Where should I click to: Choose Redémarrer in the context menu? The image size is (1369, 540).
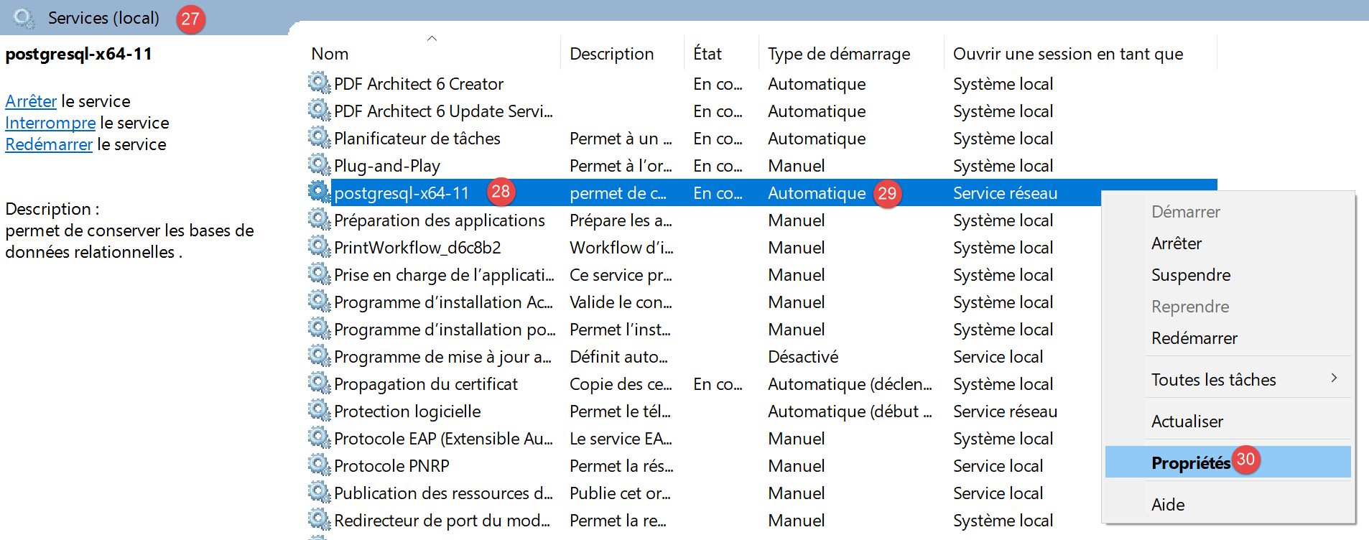(1194, 338)
